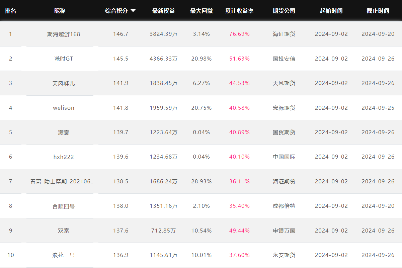Click the 最新权益 column header
Screen dimensions: 402x268
tap(163, 11)
